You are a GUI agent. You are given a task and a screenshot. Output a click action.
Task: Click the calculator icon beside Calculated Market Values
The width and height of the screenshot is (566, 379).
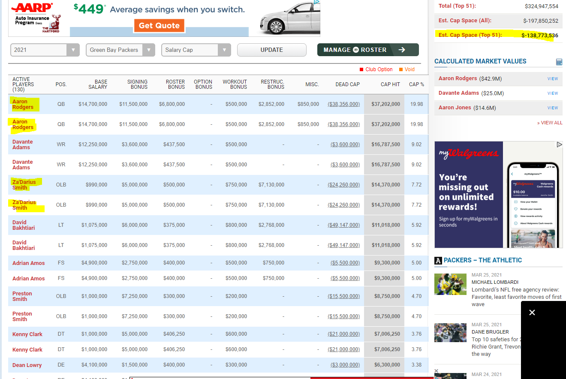tap(559, 62)
